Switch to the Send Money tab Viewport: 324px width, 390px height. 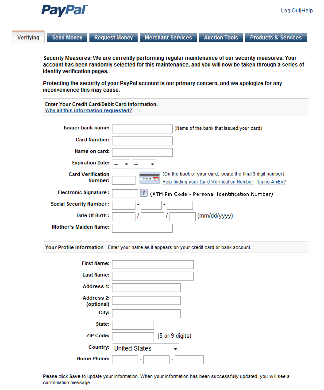click(67, 38)
